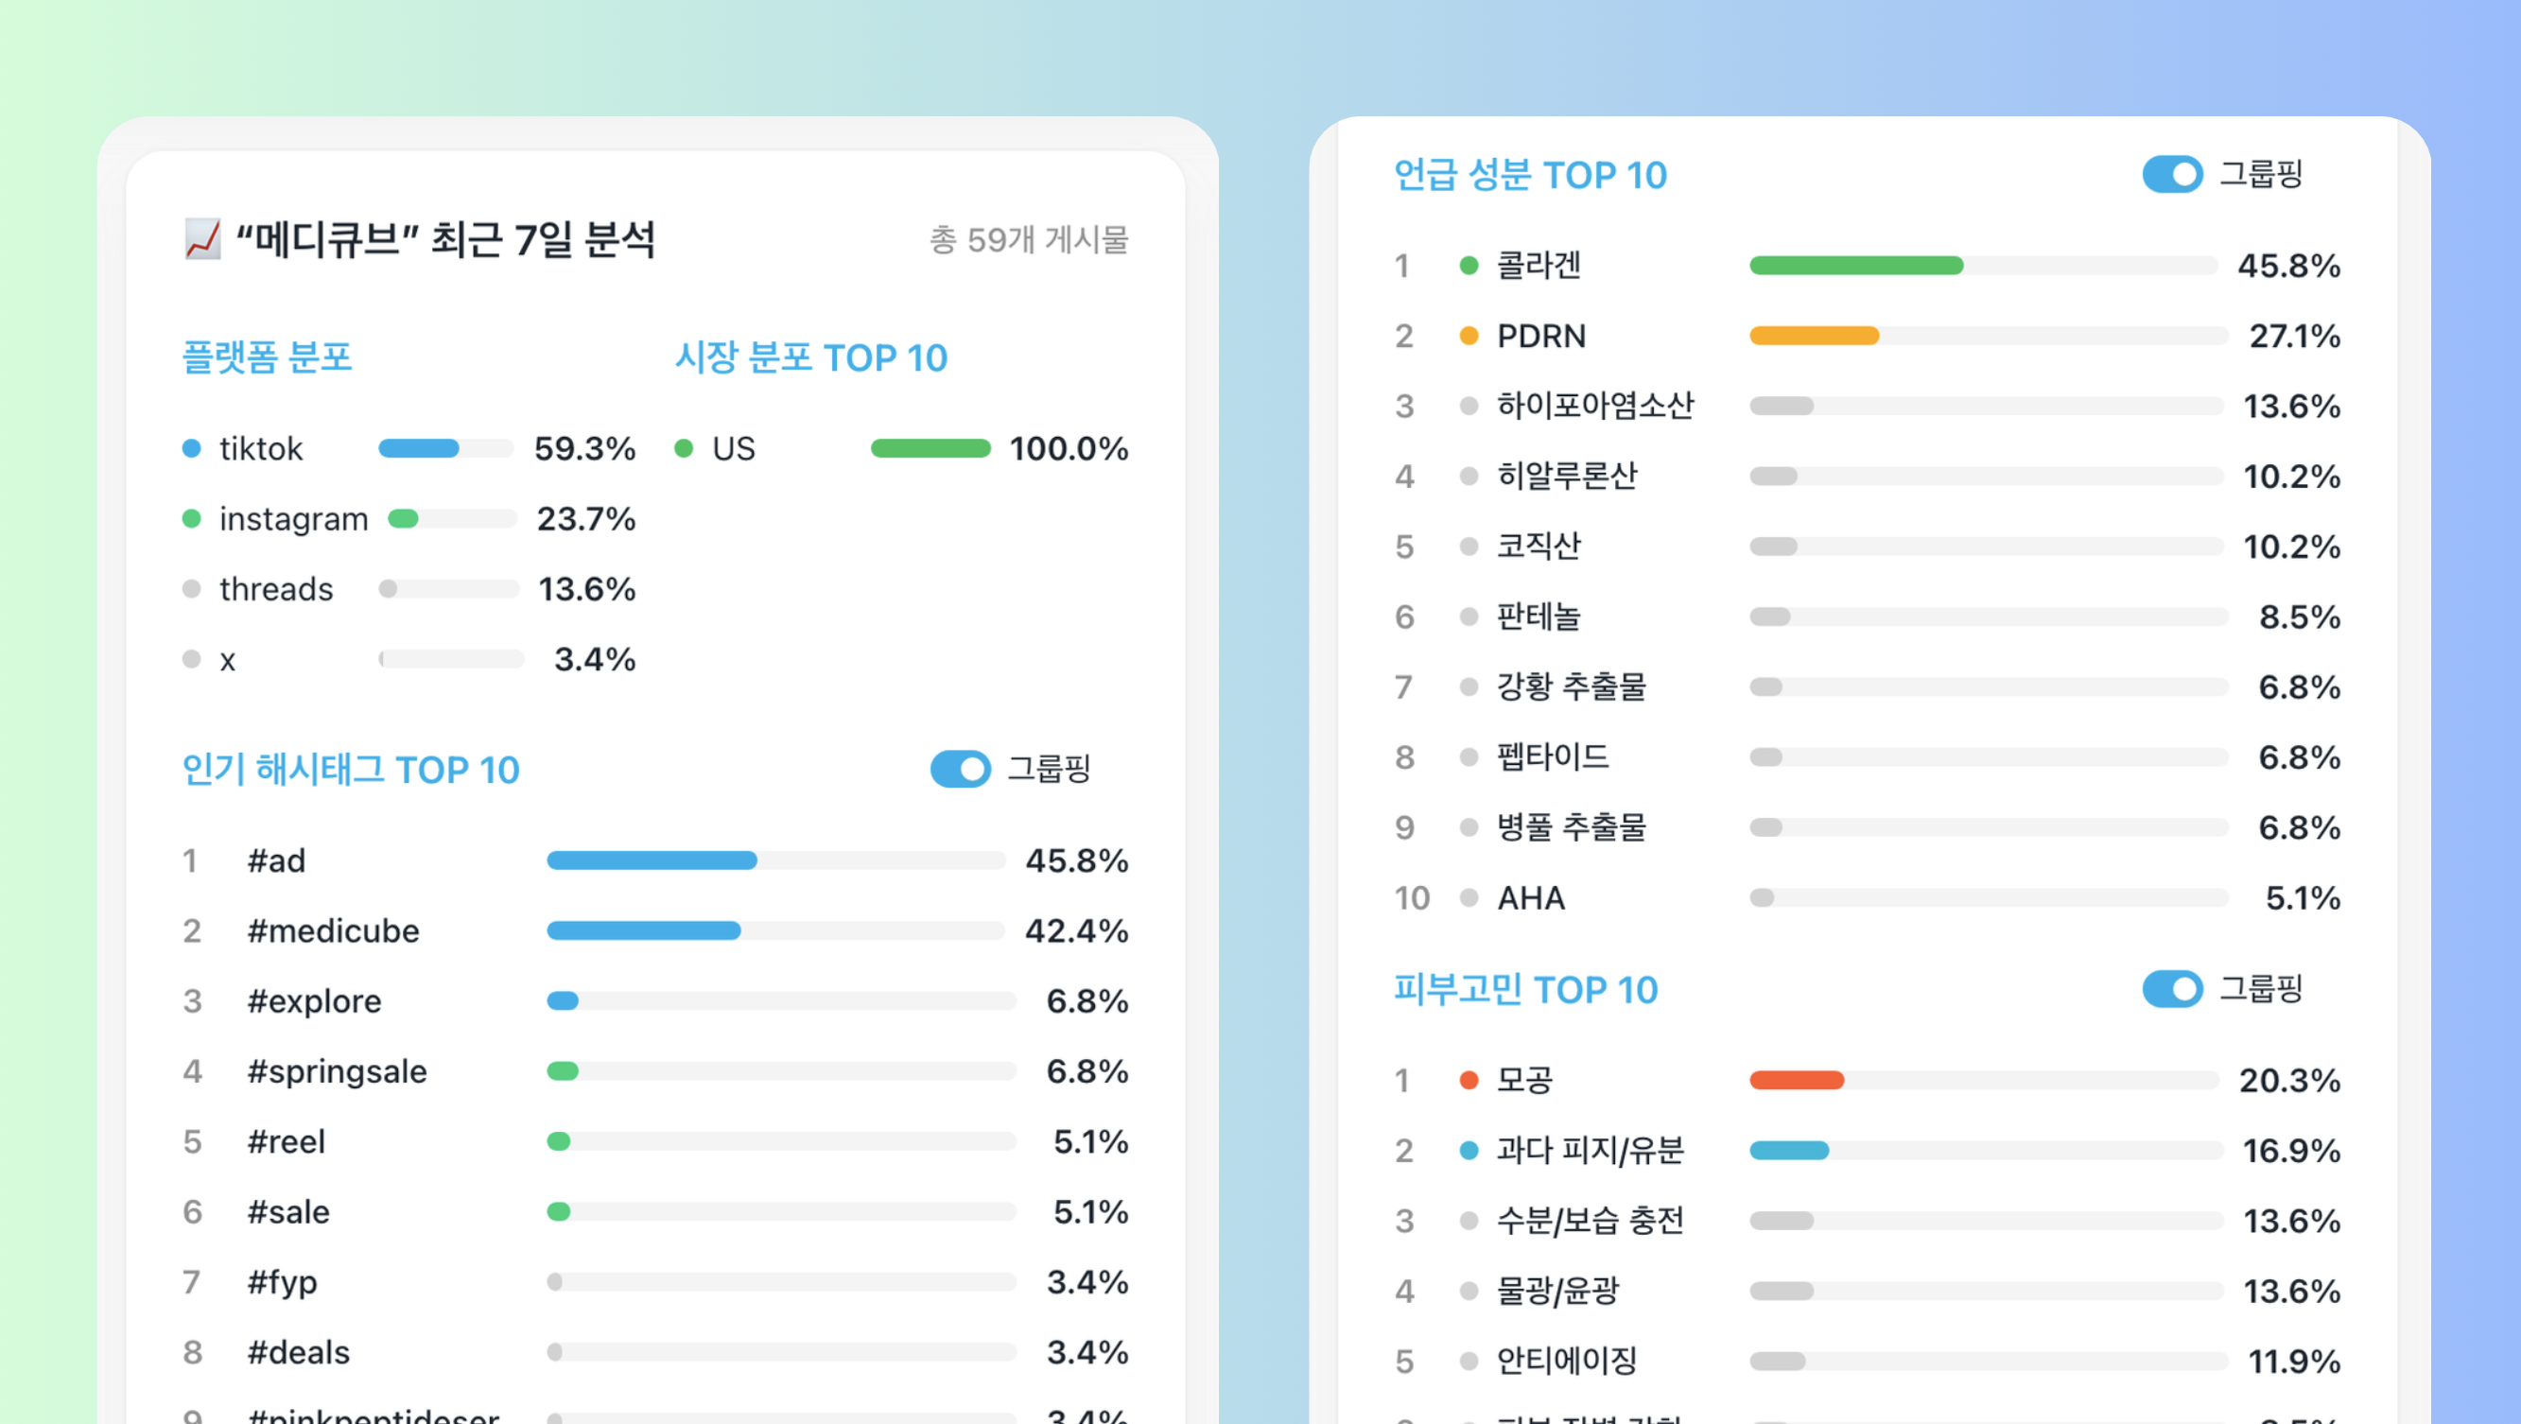The image size is (2521, 1424).
Task: Click the green dot beside 콜라겐
Action: tap(1468, 265)
